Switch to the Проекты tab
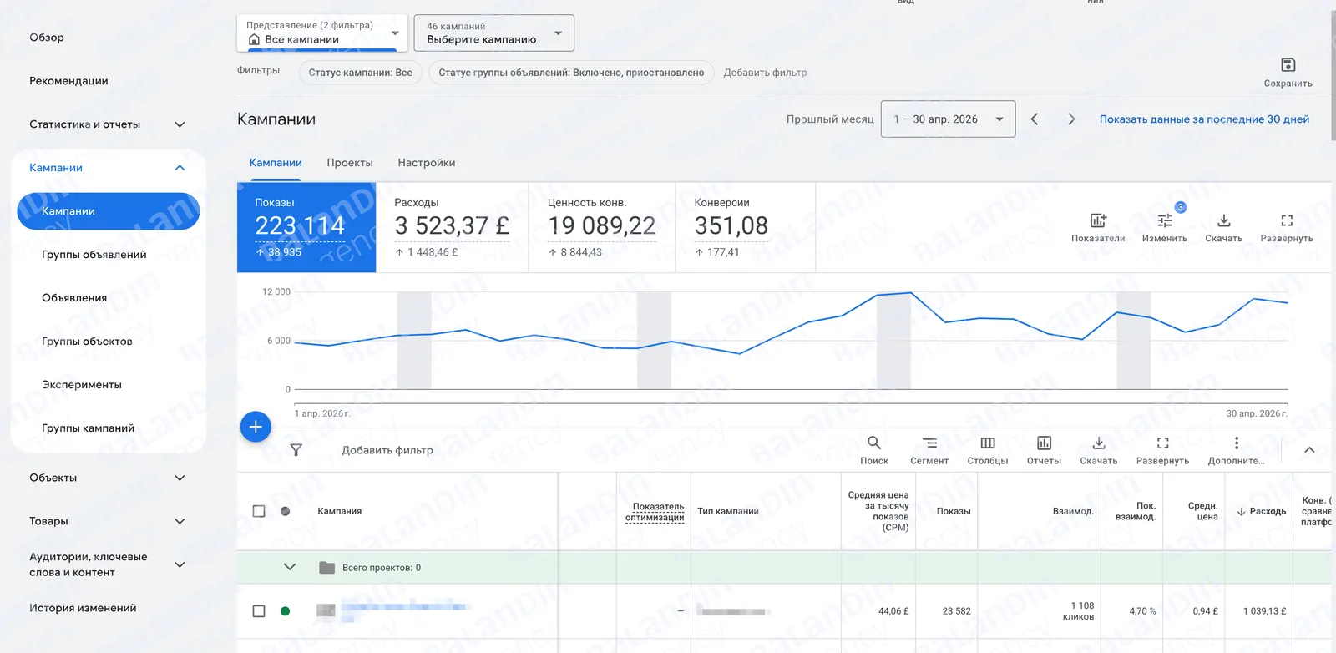This screenshot has width=1336, height=653. pyautogui.click(x=350, y=163)
